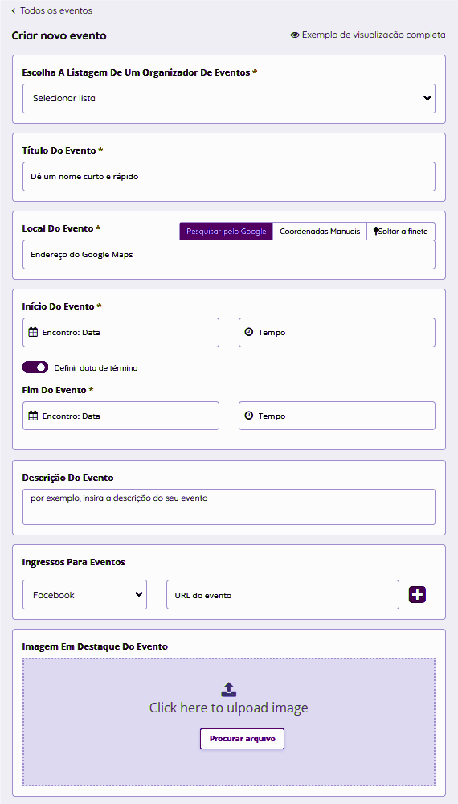Click the calendar icon in Início Do Evento
Viewport: 458px width, 804px height.
click(x=33, y=332)
